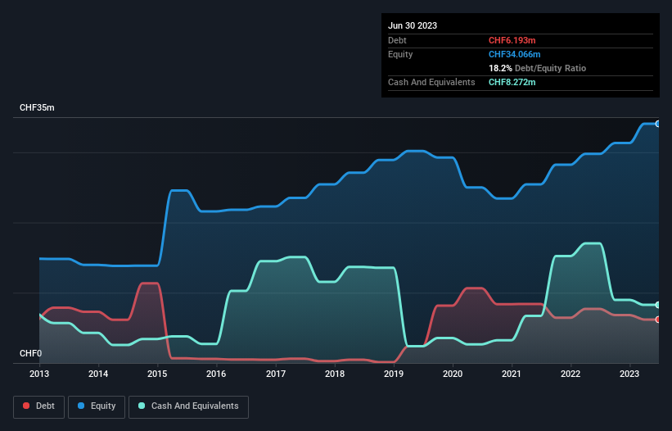672x431 pixels.
Task: Toggle the Debt series legend button
Action: click(39, 406)
